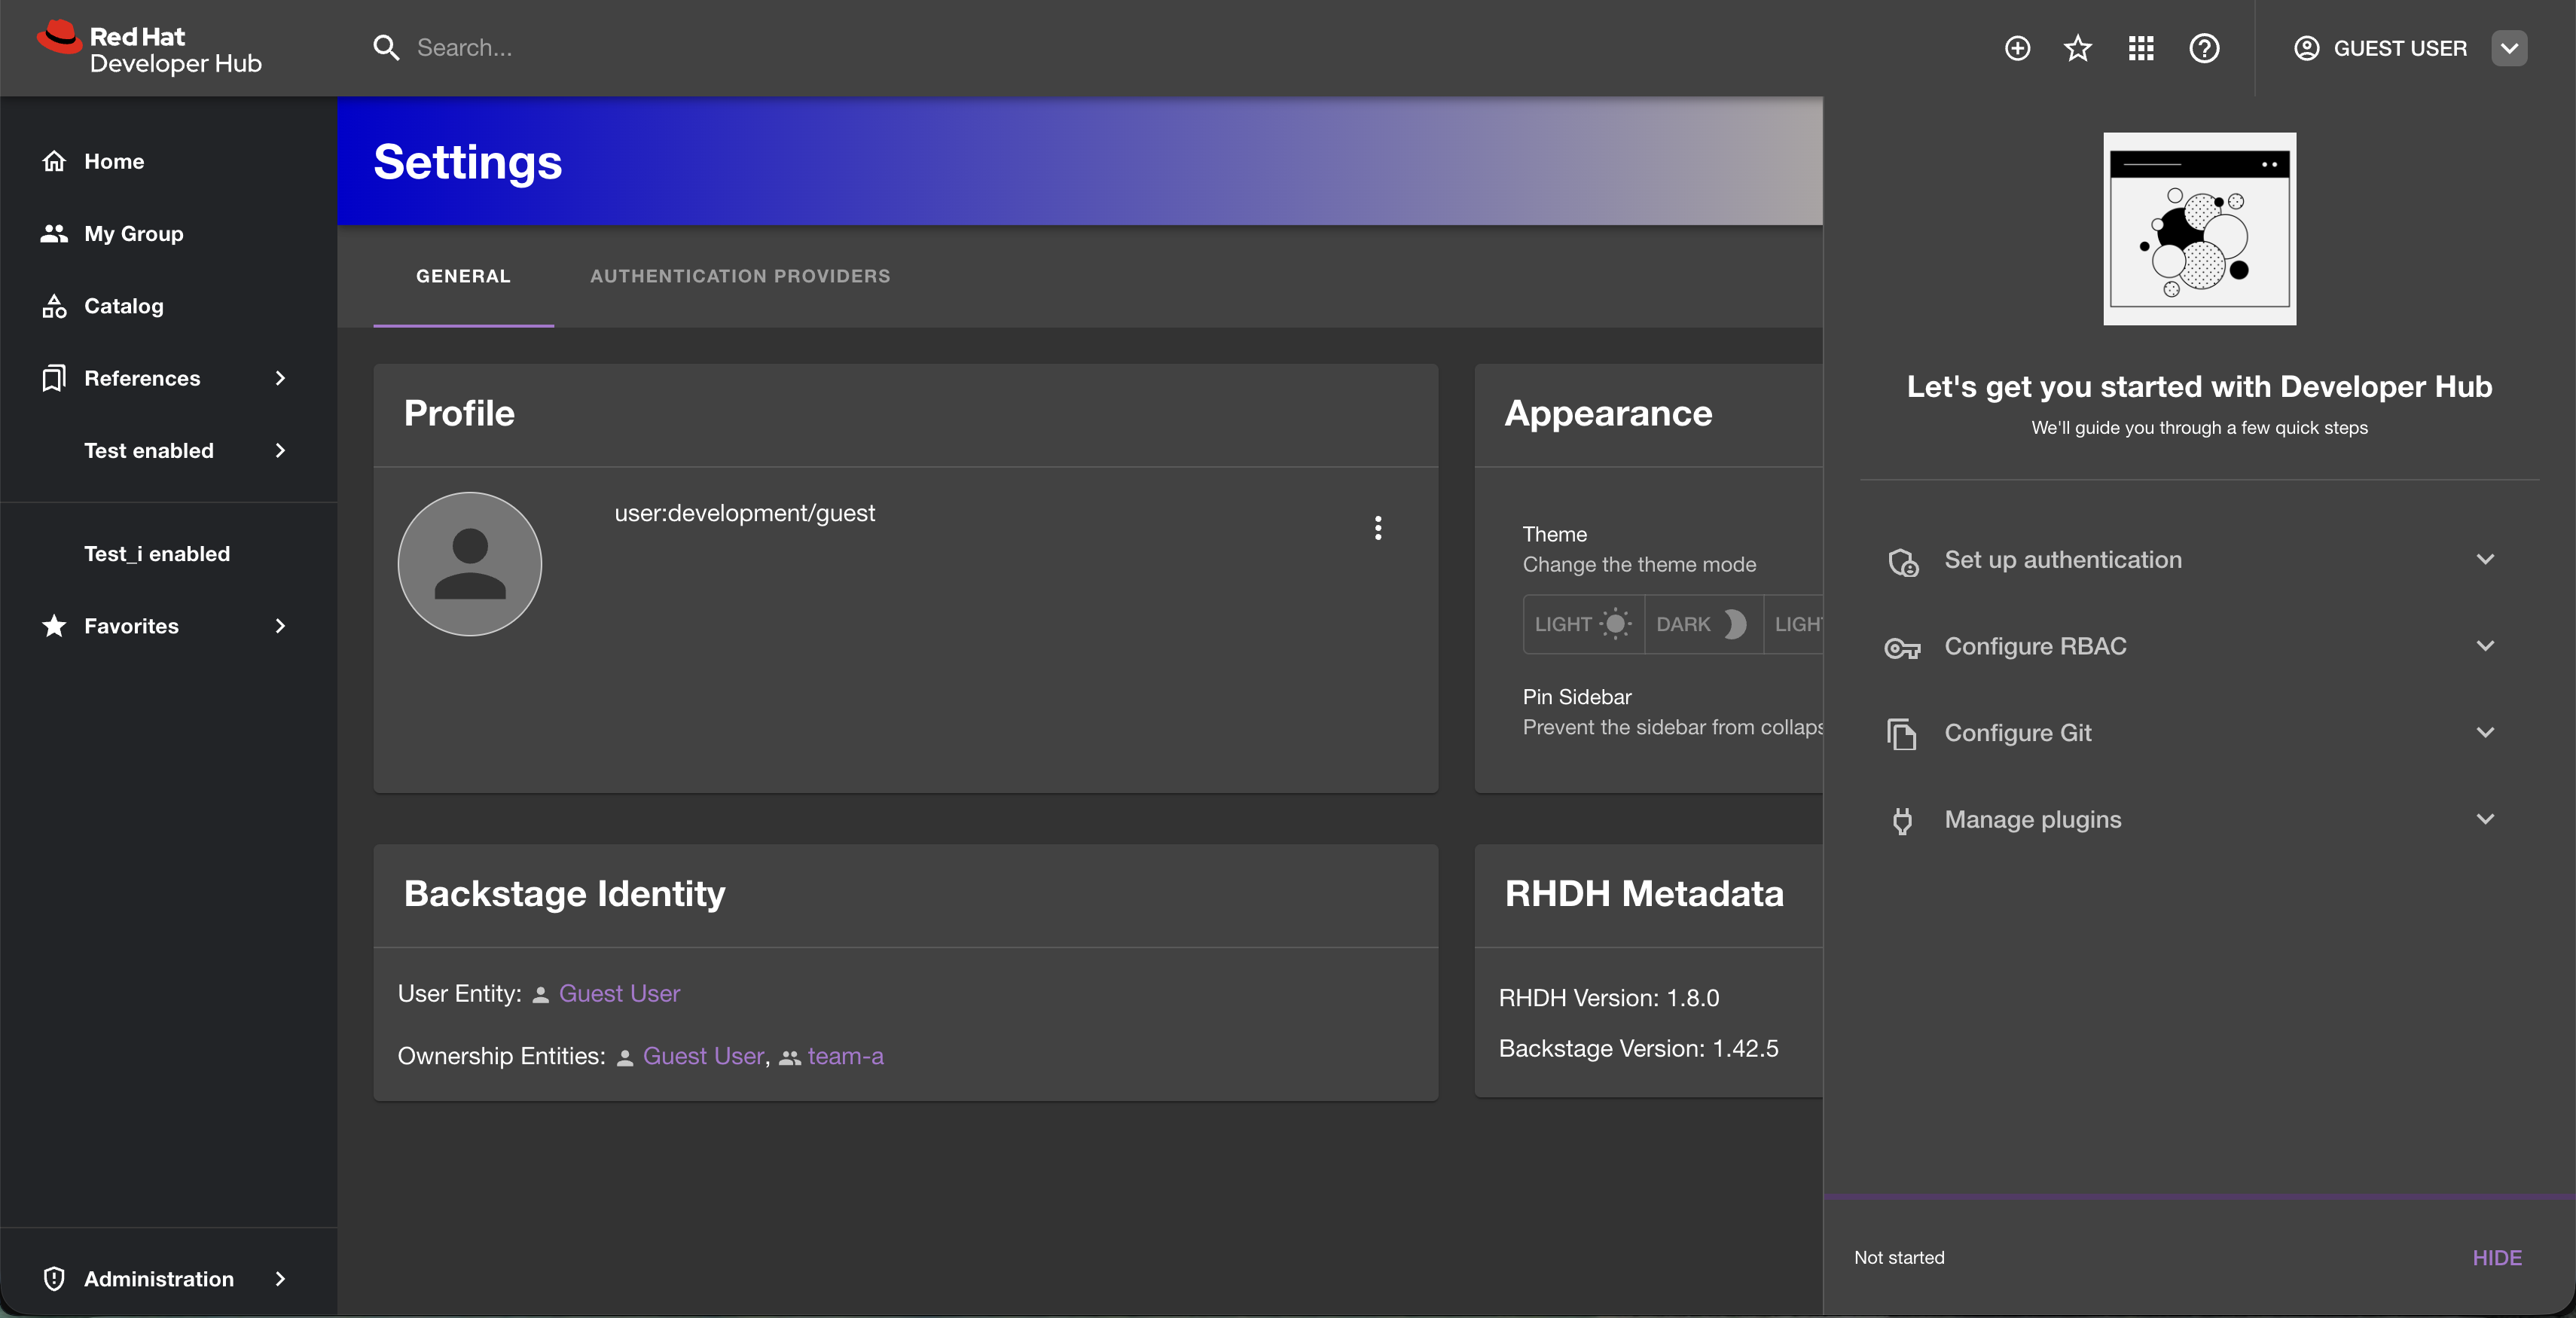
Task: Click the create (plus circle) icon in header
Action: (2017, 48)
